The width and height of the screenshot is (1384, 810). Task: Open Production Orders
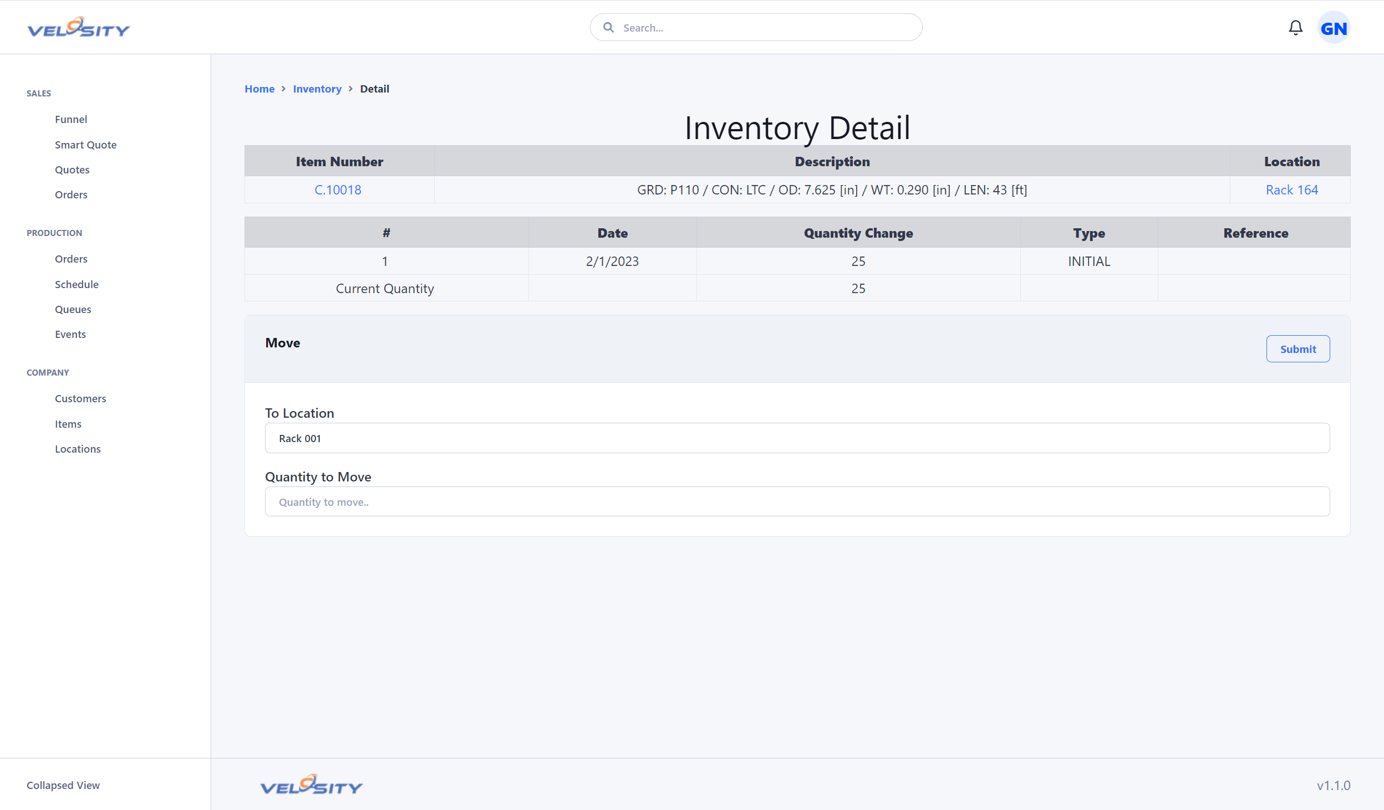[71, 259]
